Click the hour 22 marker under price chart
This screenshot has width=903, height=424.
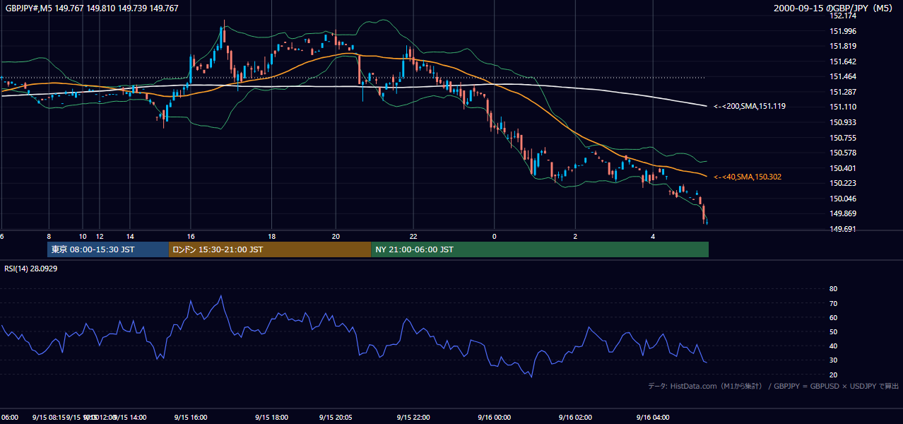(x=413, y=236)
